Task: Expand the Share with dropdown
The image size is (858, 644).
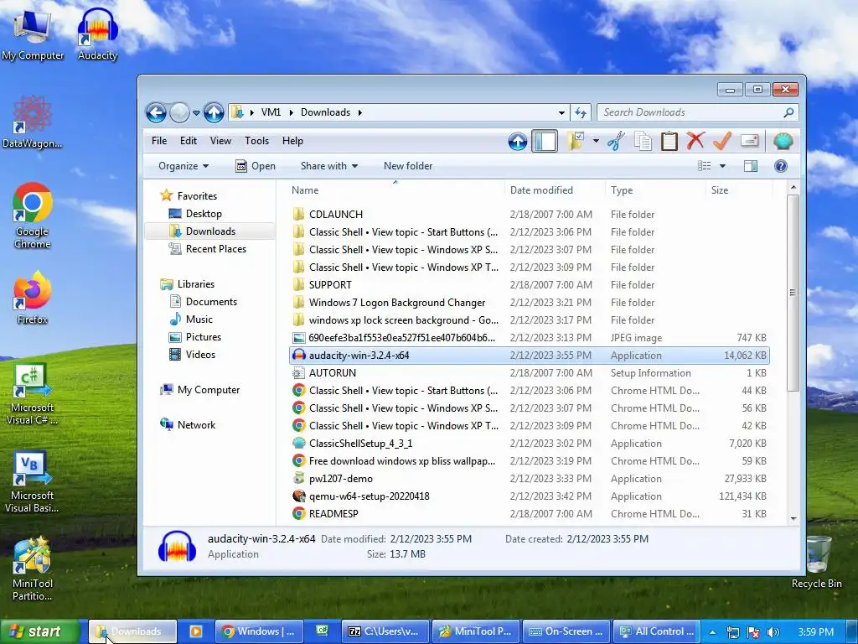Action: (x=328, y=166)
